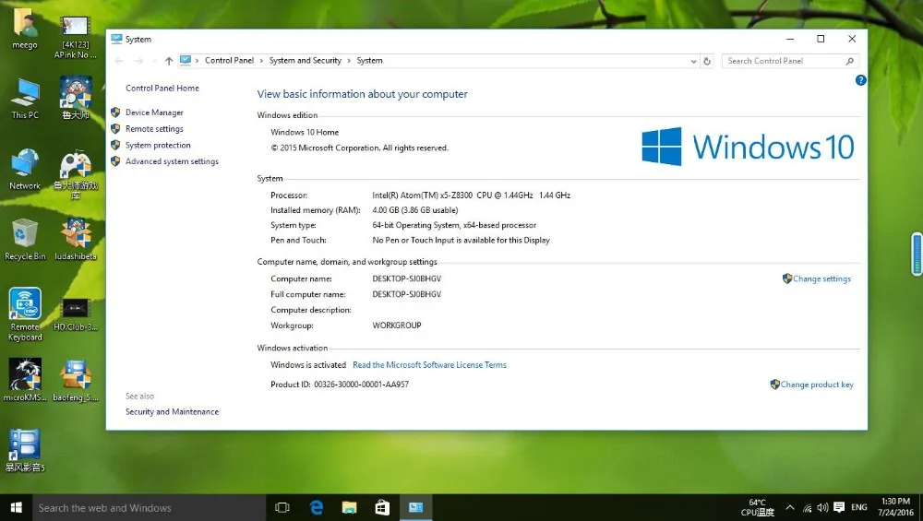Expand chevron after System and Security breadcrumb

pyautogui.click(x=349, y=61)
